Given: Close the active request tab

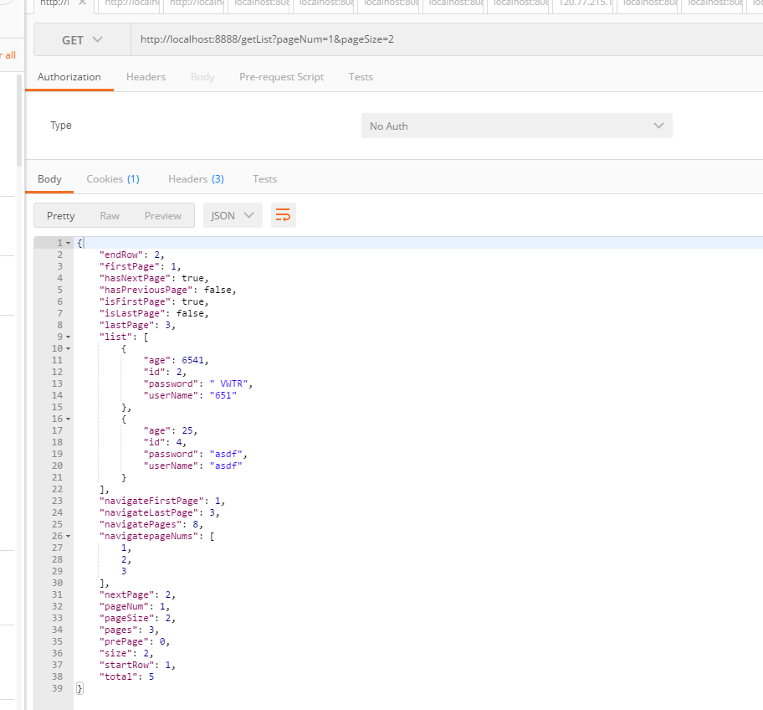Looking at the screenshot, I should (x=80, y=4).
